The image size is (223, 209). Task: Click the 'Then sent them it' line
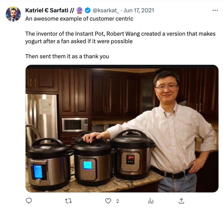pyautogui.click(x=67, y=56)
